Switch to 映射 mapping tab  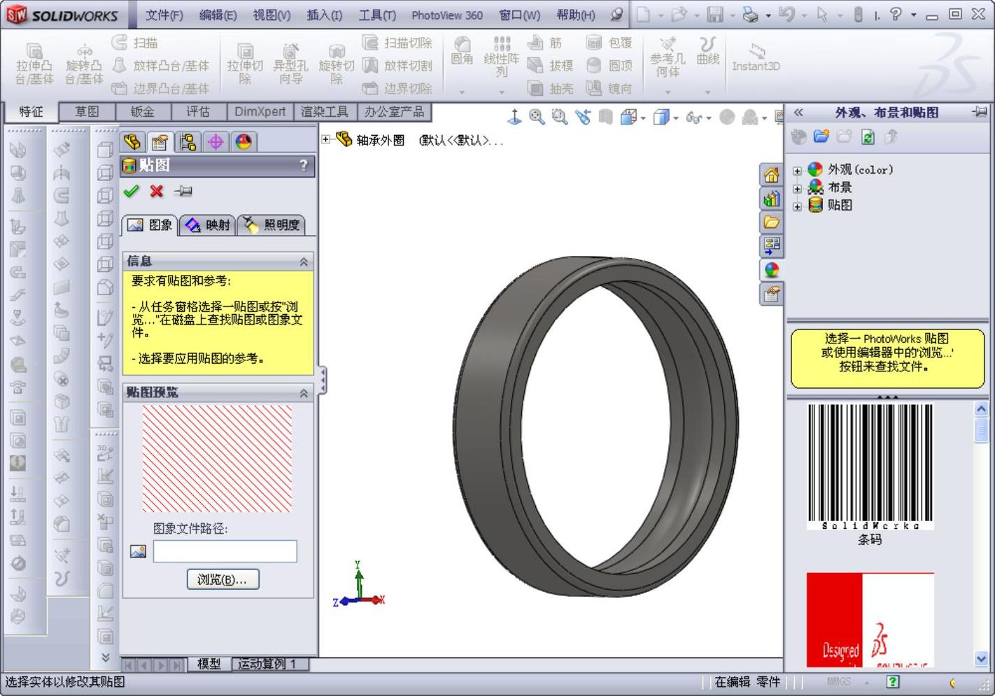click(207, 225)
